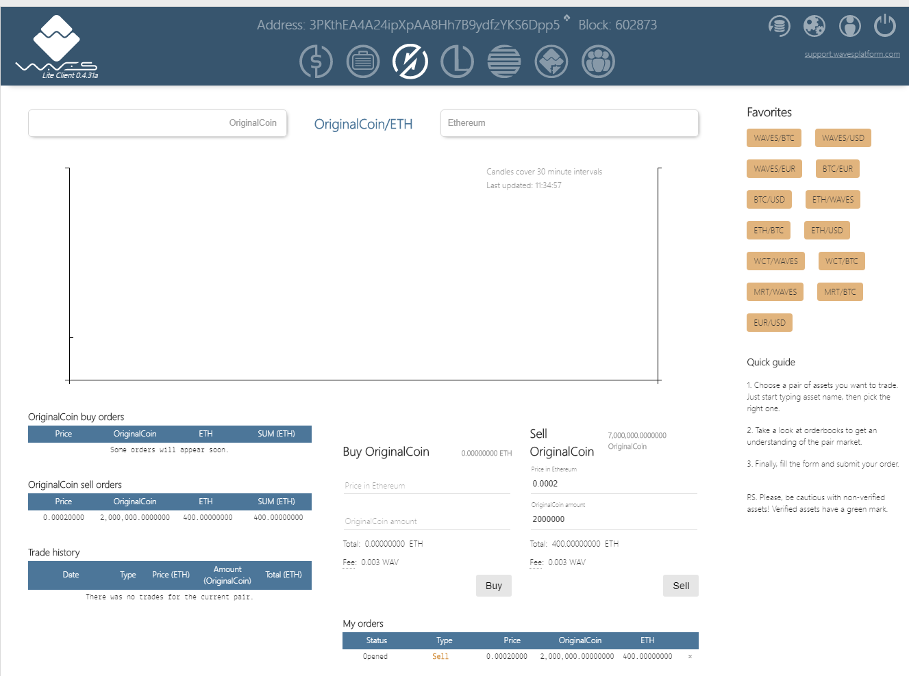909x676 pixels.
Task: Click the 0.00000000 ETH balance
Action: click(x=486, y=454)
